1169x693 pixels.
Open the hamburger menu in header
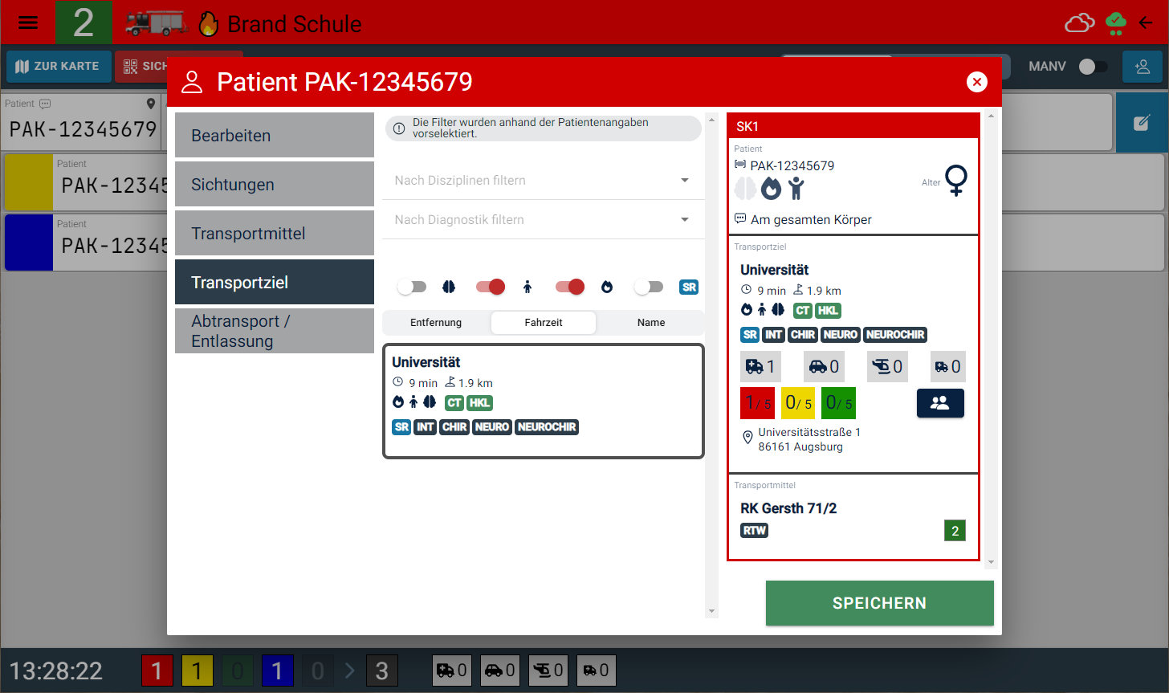click(28, 22)
